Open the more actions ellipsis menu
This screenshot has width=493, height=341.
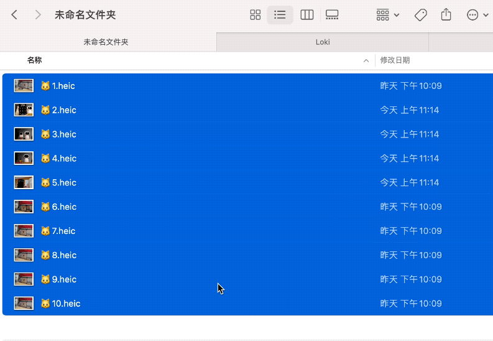coord(477,15)
